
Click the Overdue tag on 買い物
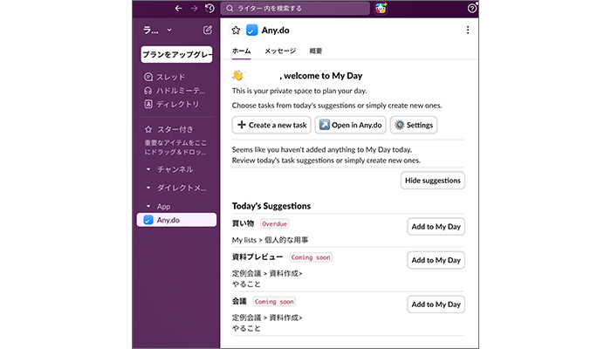274,224
